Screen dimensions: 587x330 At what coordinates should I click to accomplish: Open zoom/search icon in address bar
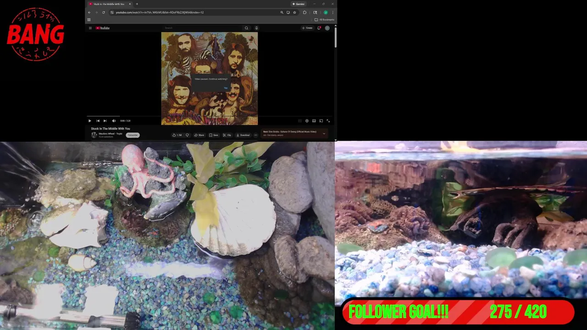click(x=282, y=12)
